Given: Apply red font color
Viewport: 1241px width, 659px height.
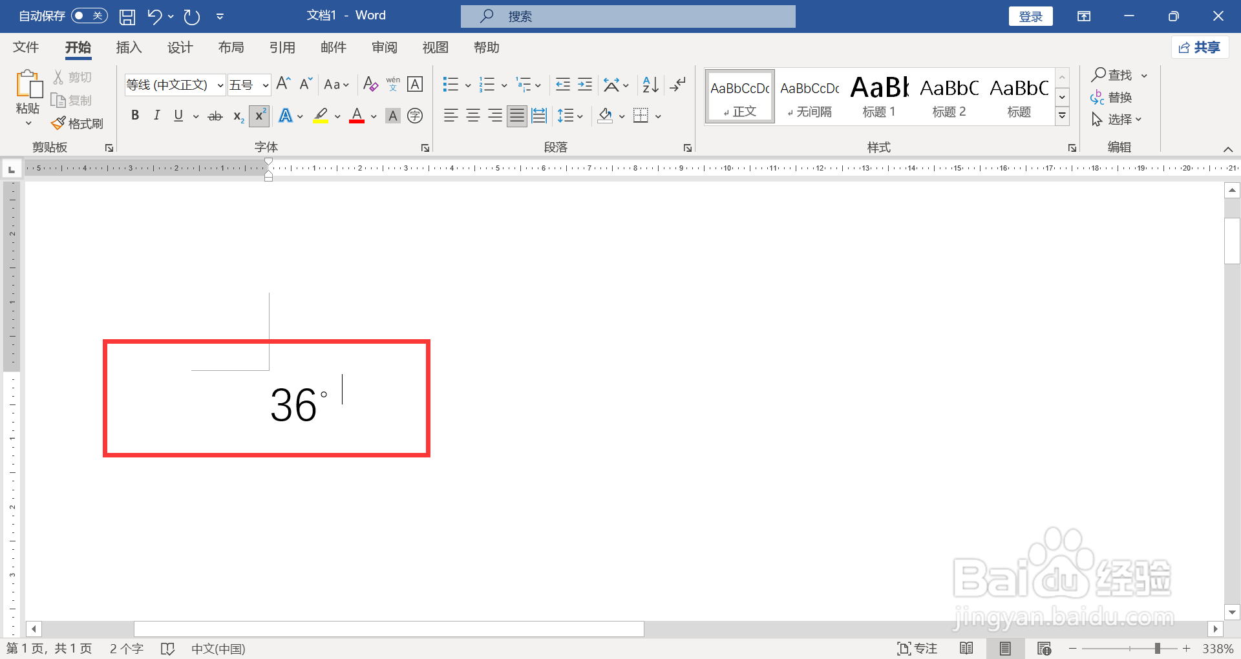Looking at the screenshot, I should pyautogui.click(x=357, y=116).
